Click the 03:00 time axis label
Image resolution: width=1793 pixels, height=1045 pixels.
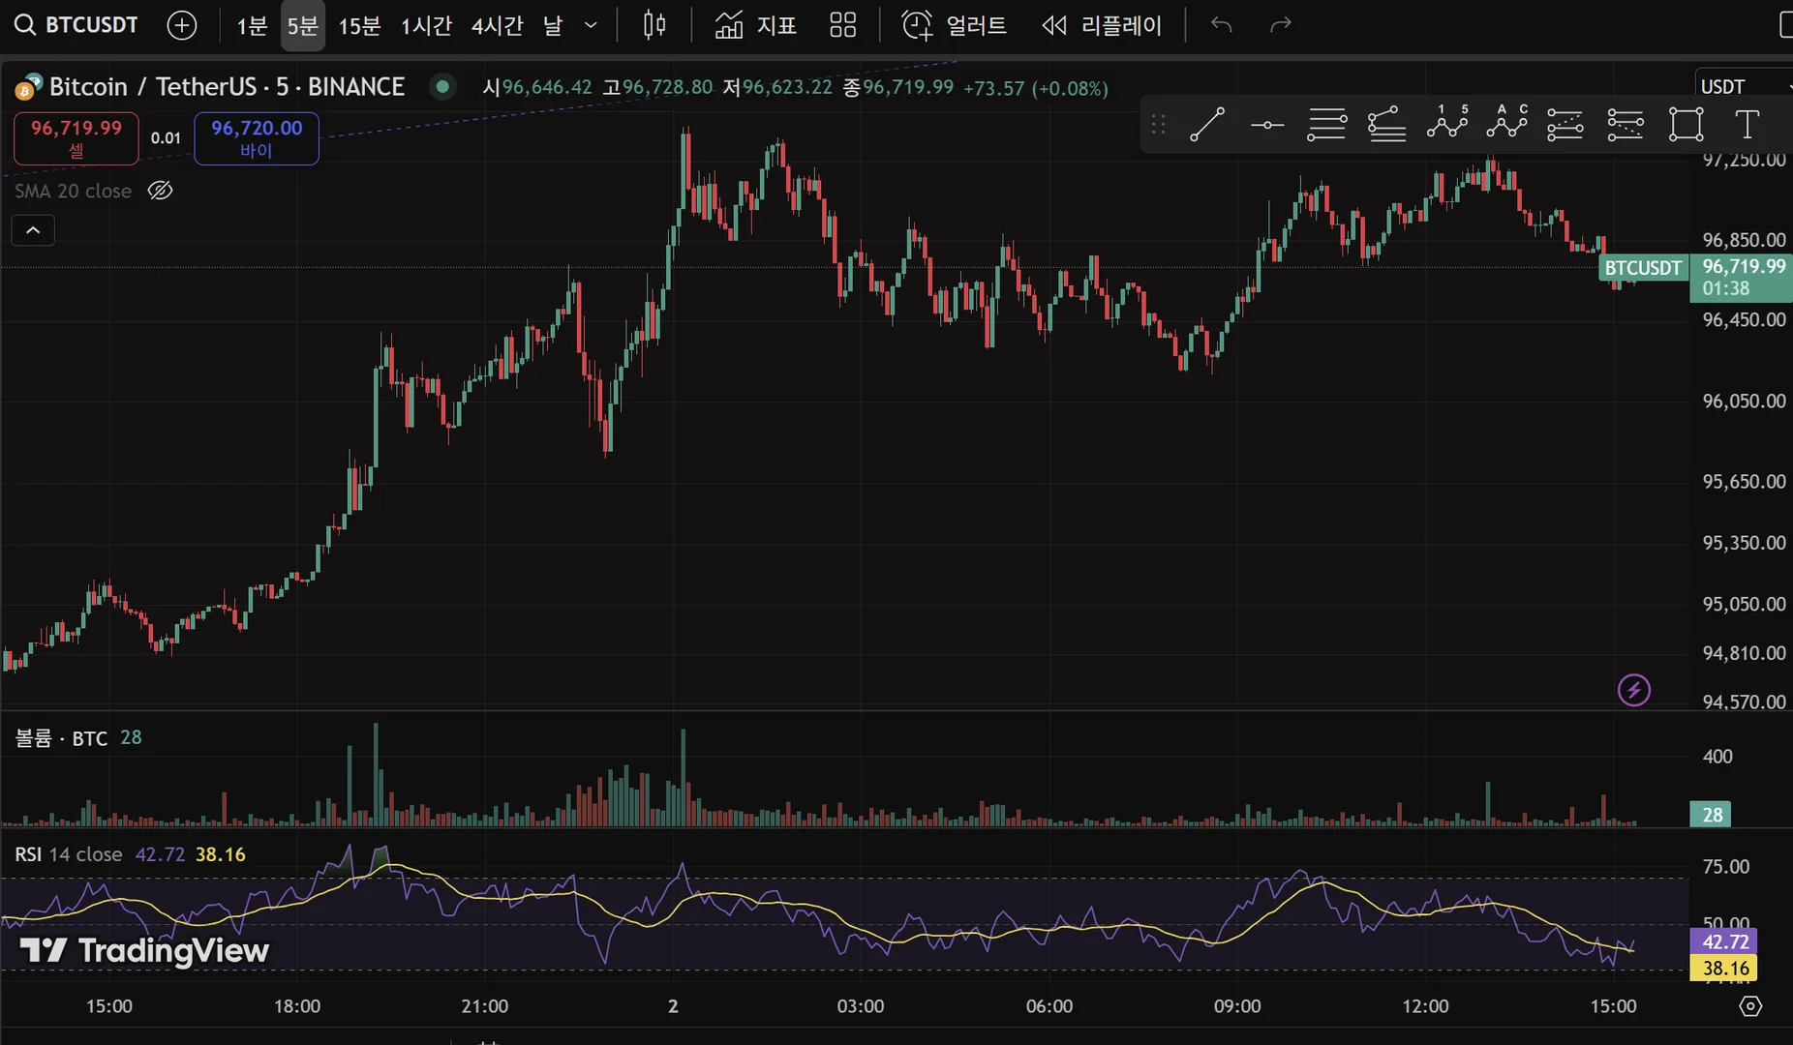[x=861, y=1006]
